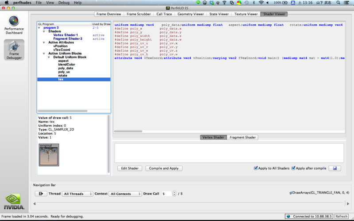Image resolution: width=354 pixels, height=221 pixels.
Task: Show the Fragment Shader source
Action: tap(242, 137)
